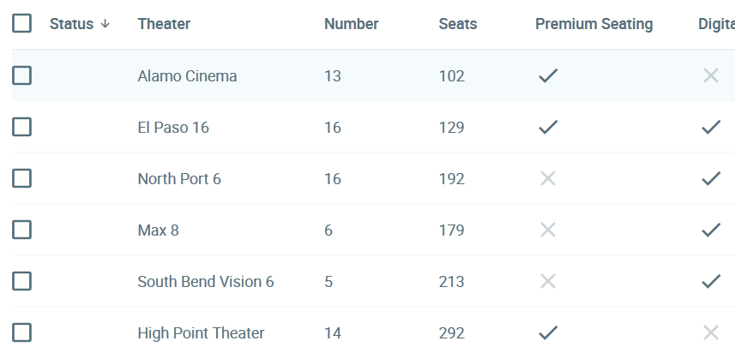
Task: Click the Status sort arrow icon
Action: (105, 24)
